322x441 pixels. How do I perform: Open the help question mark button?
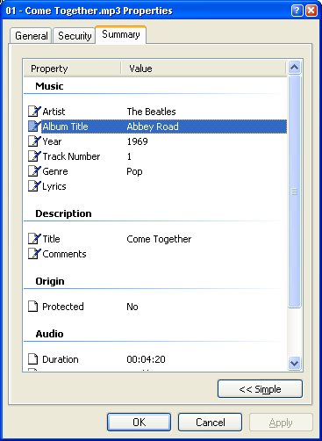coord(297,11)
